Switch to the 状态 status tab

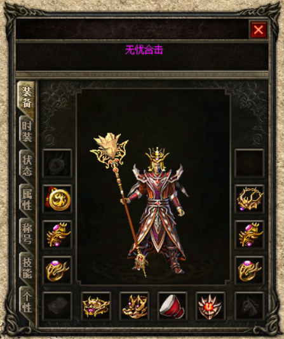click(x=27, y=166)
